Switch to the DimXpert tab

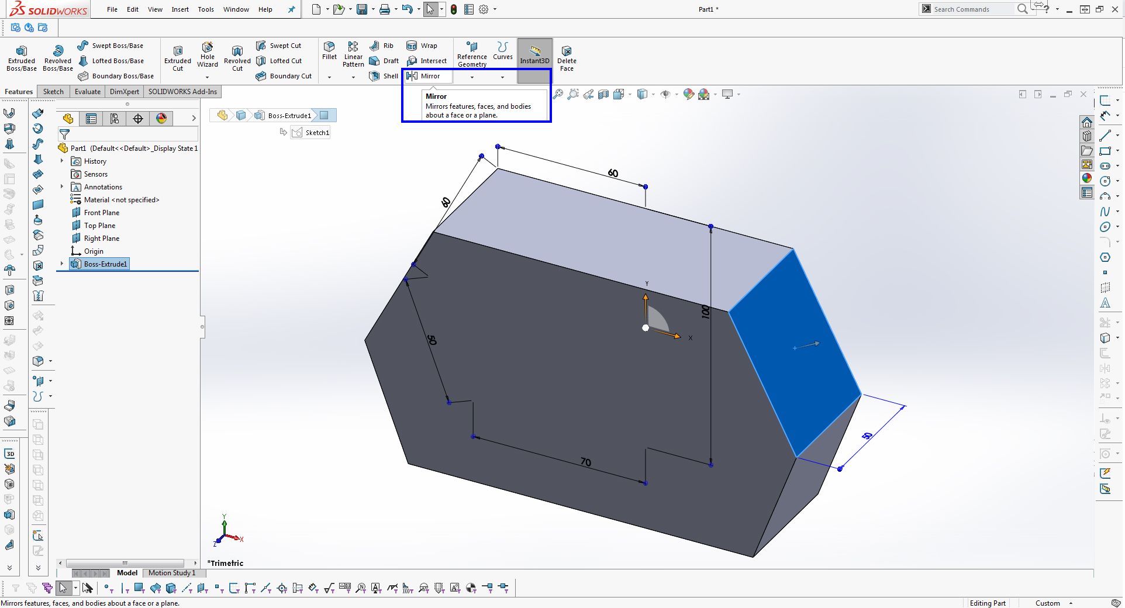pyautogui.click(x=125, y=92)
